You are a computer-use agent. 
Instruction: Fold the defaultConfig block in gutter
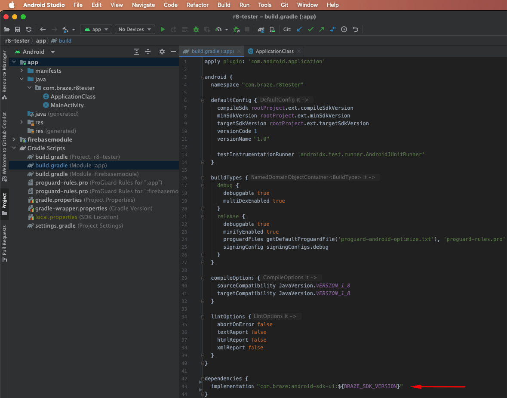tap(203, 100)
